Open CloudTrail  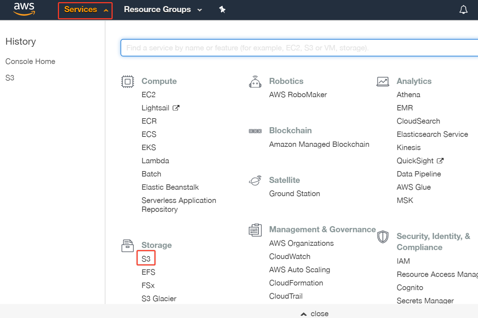pyautogui.click(x=286, y=296)
